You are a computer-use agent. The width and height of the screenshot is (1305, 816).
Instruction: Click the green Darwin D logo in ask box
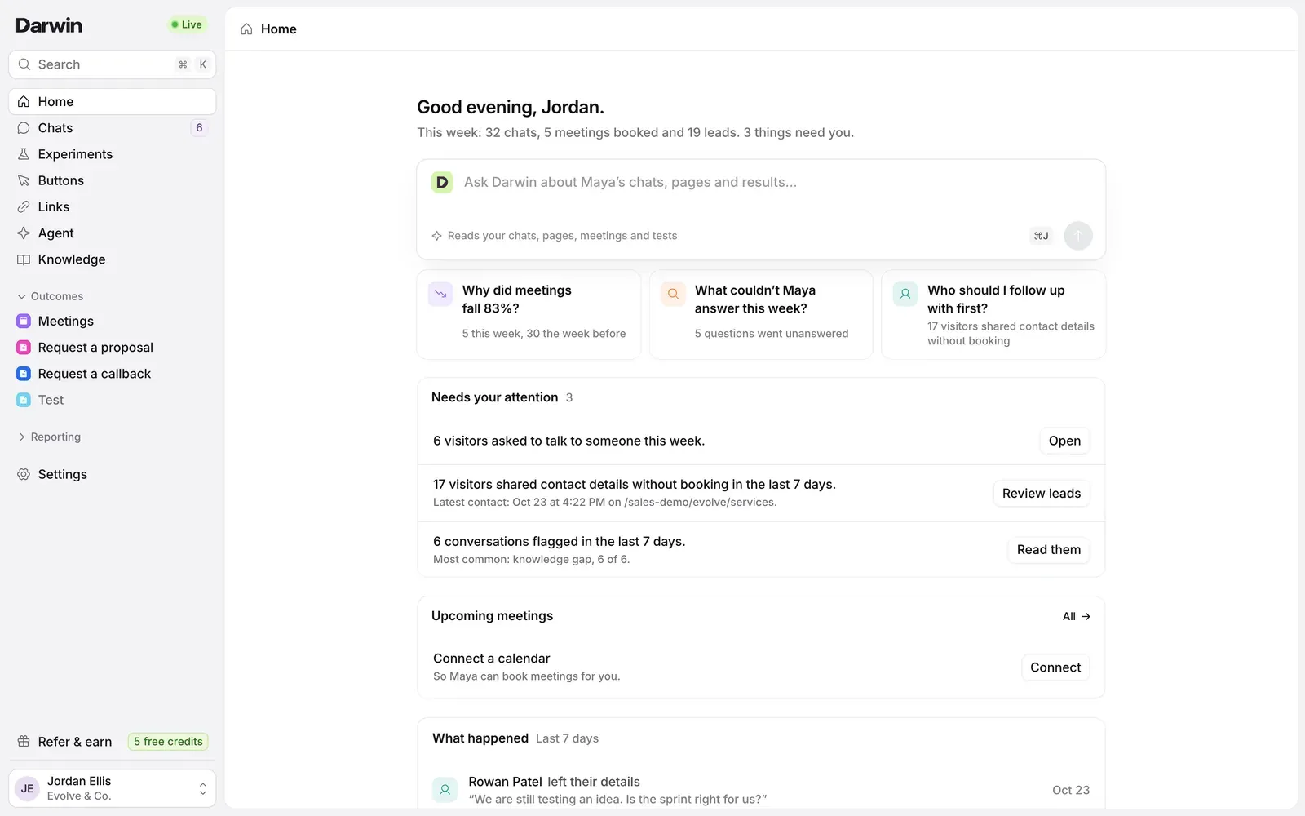tap(442, 182)
